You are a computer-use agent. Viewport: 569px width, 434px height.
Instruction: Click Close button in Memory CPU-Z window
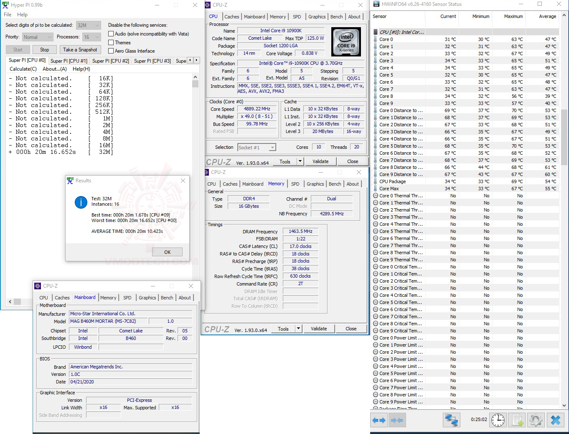351,329
